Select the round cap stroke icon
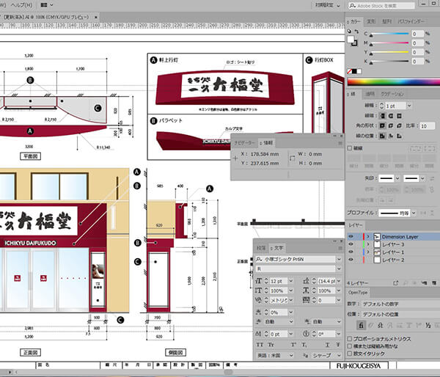This screenshot has width=440, height=377. [391, 116]
